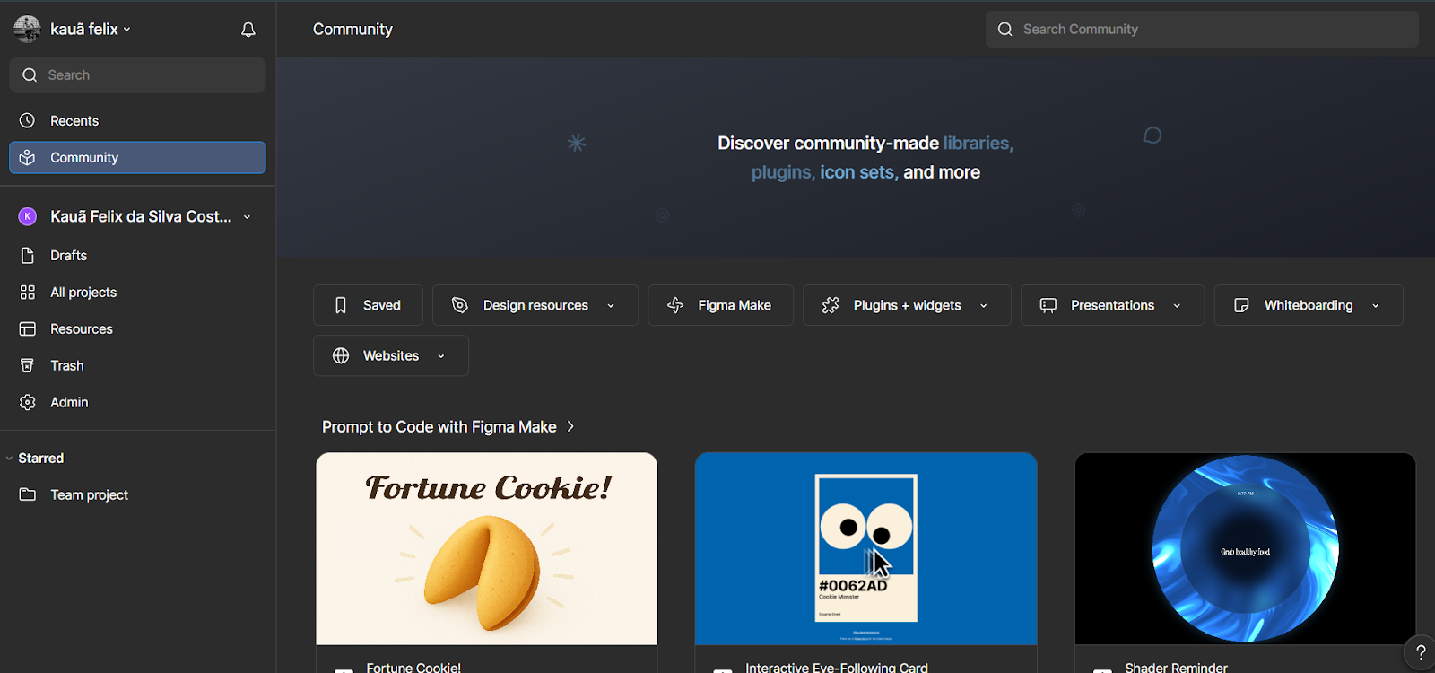Expand the Presentations dropdown arrow
The height and width of the screenshot is (673, 1435).
[1178, 306]
